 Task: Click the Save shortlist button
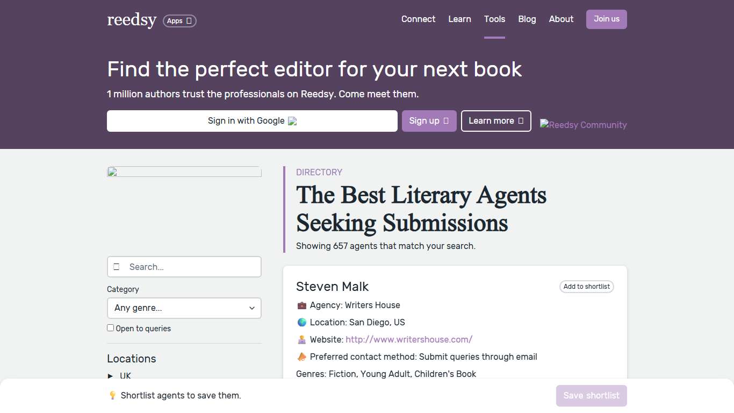click(x=591, y=395)
